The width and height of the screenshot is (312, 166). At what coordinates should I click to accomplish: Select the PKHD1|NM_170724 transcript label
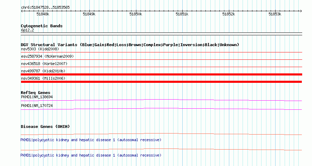pyautogui.click(x=37, y=106)
